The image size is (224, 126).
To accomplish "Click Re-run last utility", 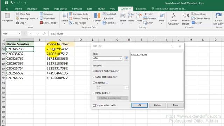I will 218,19.
